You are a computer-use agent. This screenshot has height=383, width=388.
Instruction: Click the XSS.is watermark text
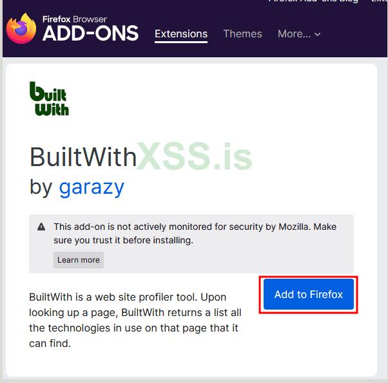click(195, 156)
